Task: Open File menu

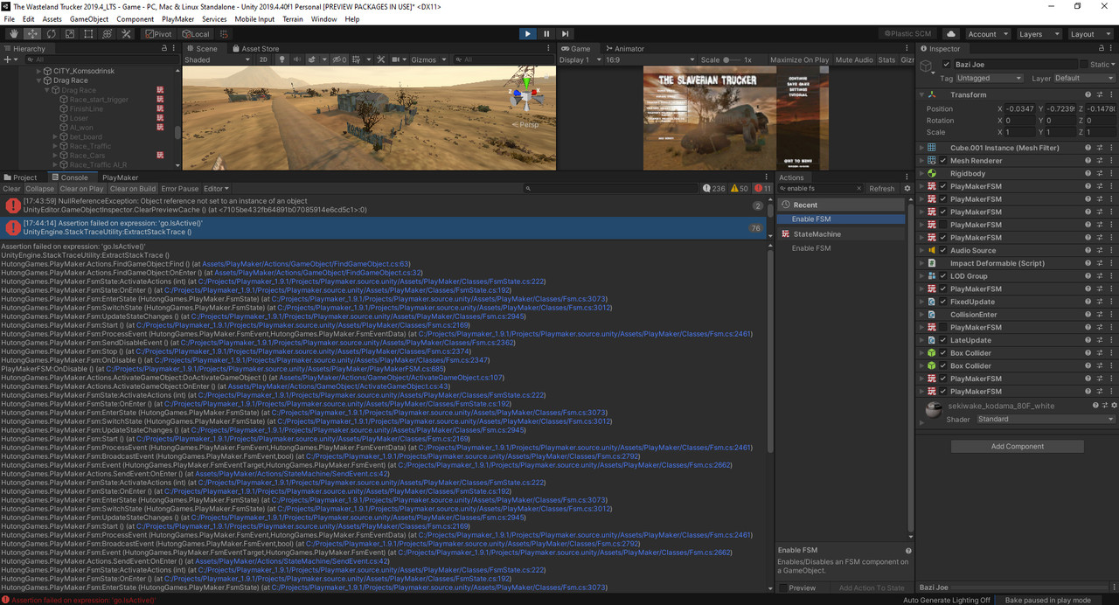Action: pyautogui.click(x=10, y=19)
